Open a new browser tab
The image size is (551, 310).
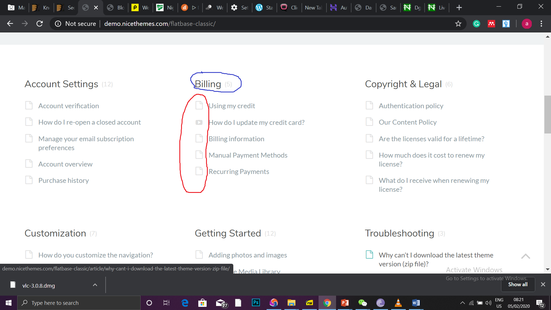459,7
